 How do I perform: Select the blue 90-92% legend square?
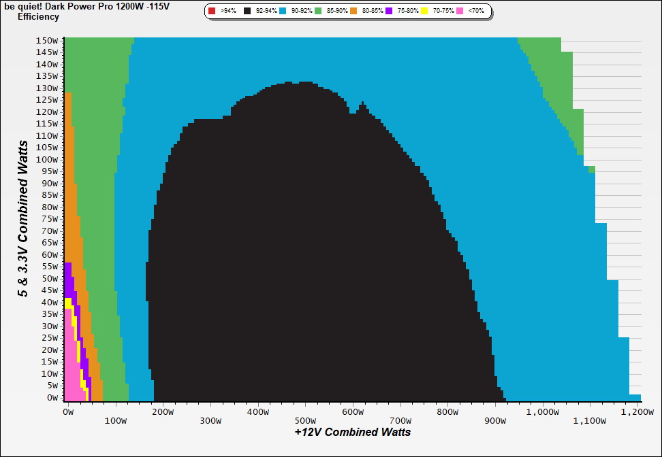[282, 12]
